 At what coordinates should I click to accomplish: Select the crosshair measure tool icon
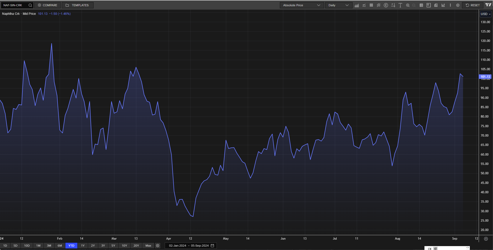393,5
